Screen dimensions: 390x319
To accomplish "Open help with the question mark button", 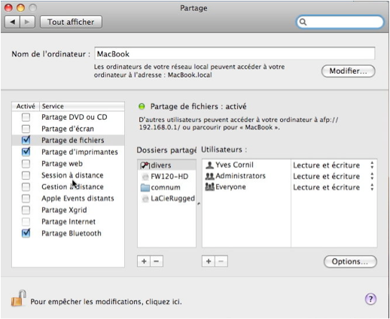I will click(370, 299).
